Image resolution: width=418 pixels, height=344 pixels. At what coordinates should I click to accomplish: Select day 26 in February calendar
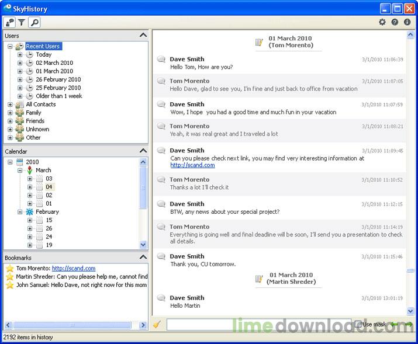click(x=49, y=228)
